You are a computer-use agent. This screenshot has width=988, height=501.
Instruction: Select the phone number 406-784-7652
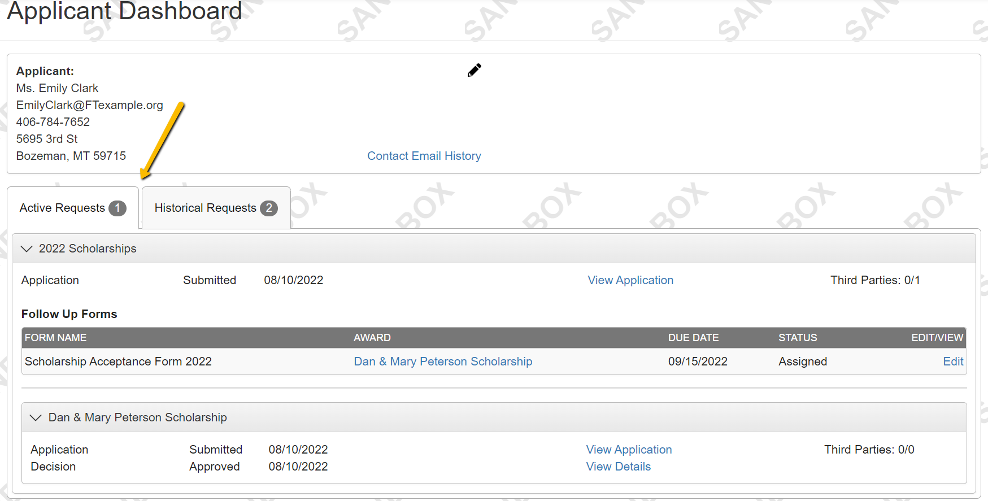click(x=53, y=122)
